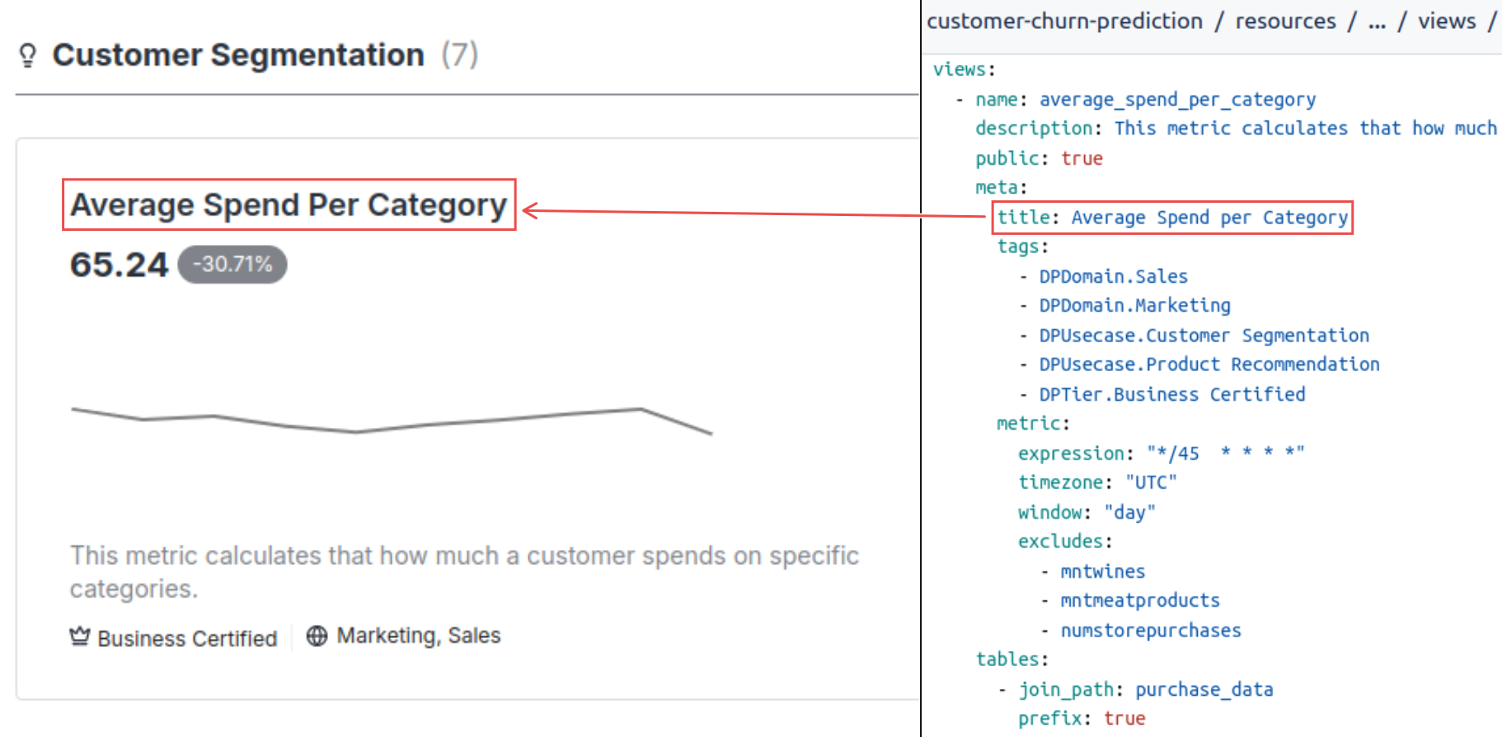This screenshot has width=1502, height=737.
Task: Open customer-churn-prediction in the breadcrumb
Action: click(1064, 21)
